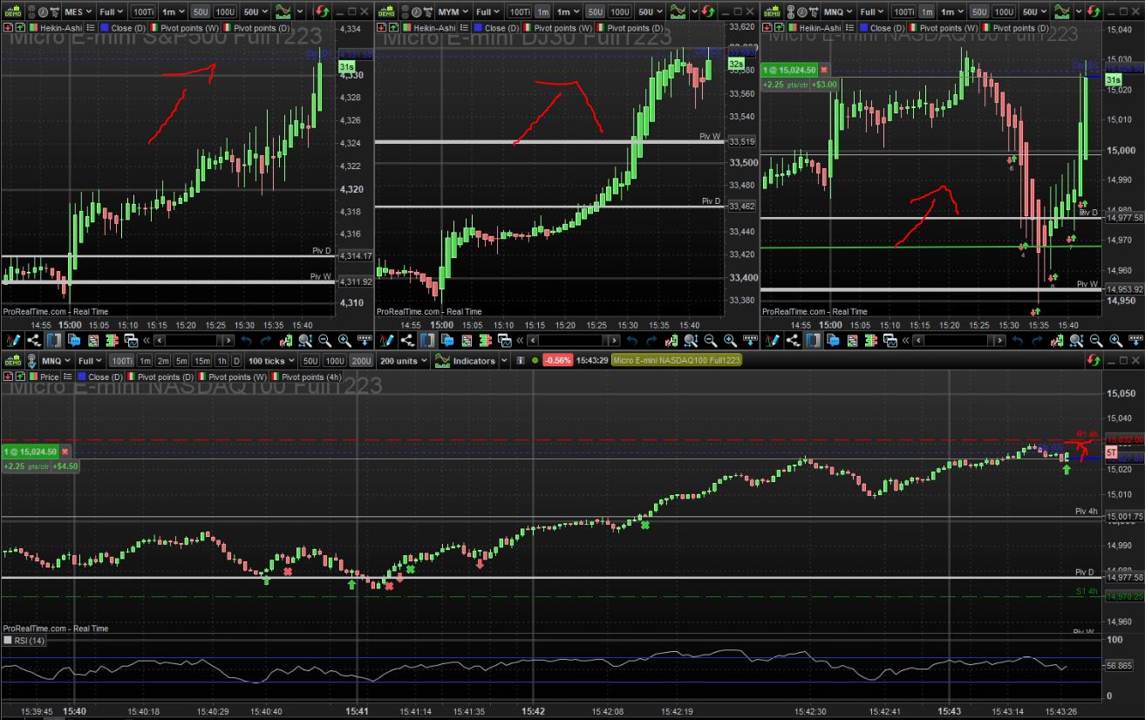Screen dimensions: 1145x720
Task: Select the 200U units button in bottom MNQ chart
Action: click(x=360, y=361)
